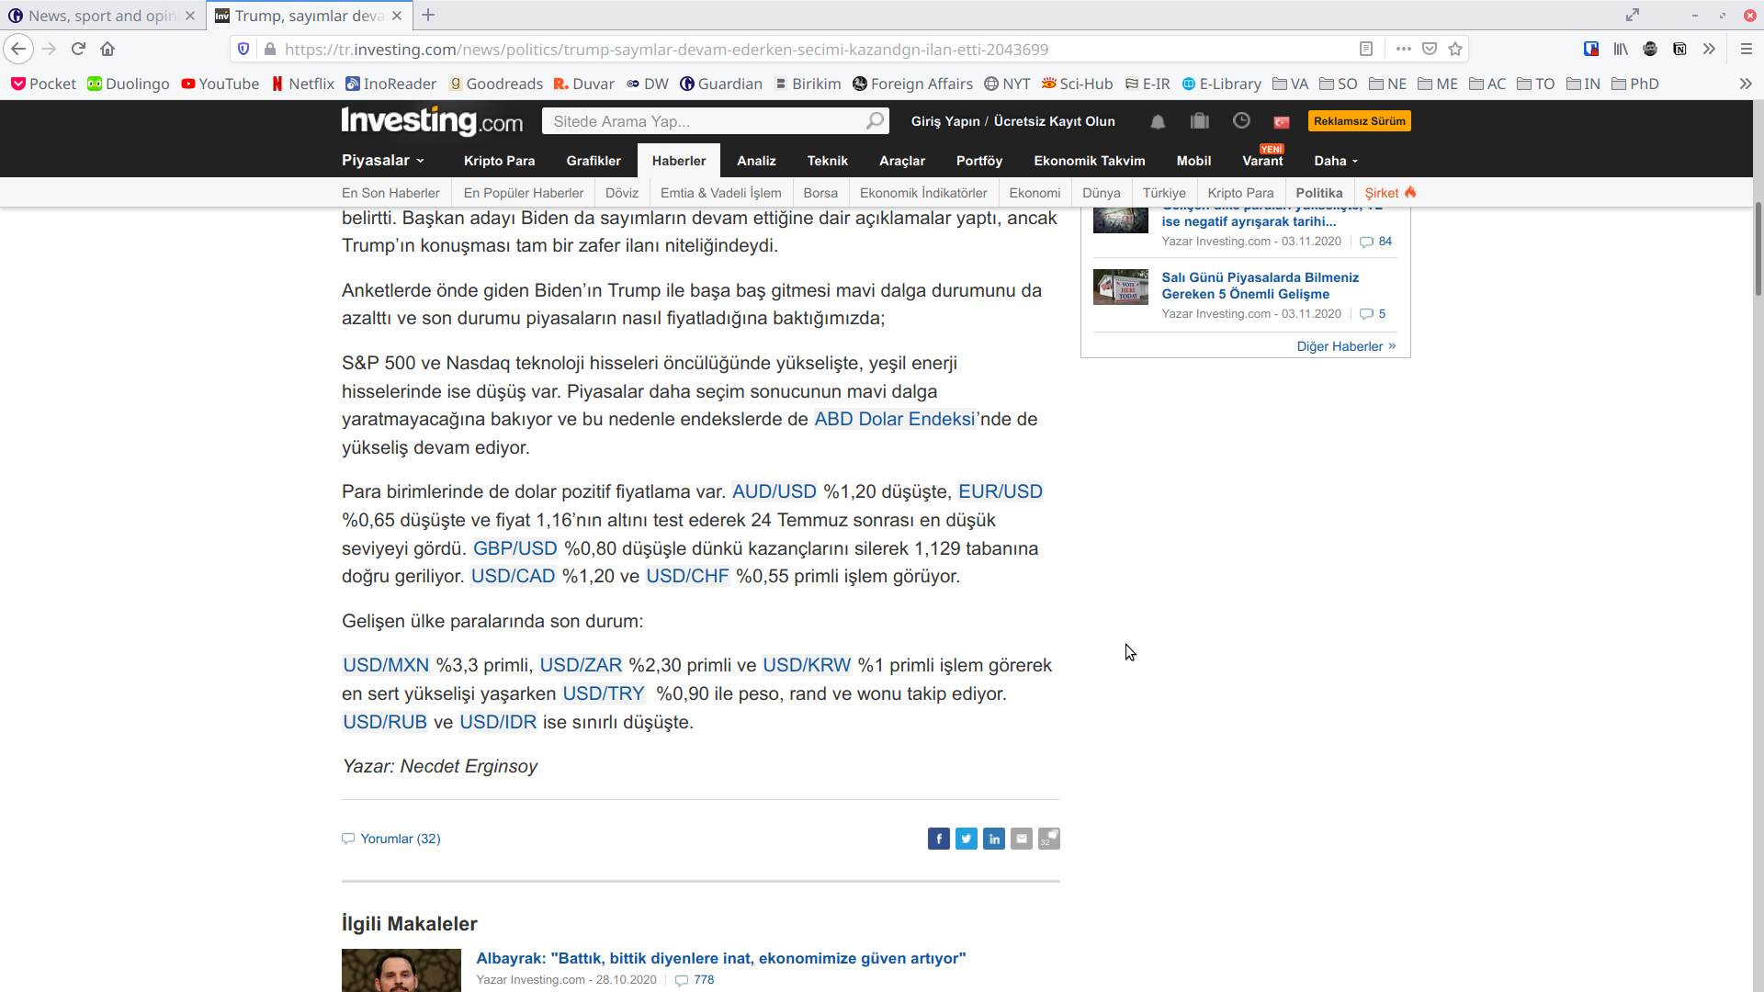Share article on LinkedIn
The height and width of the screenshot is (992, 1764).
994,839
